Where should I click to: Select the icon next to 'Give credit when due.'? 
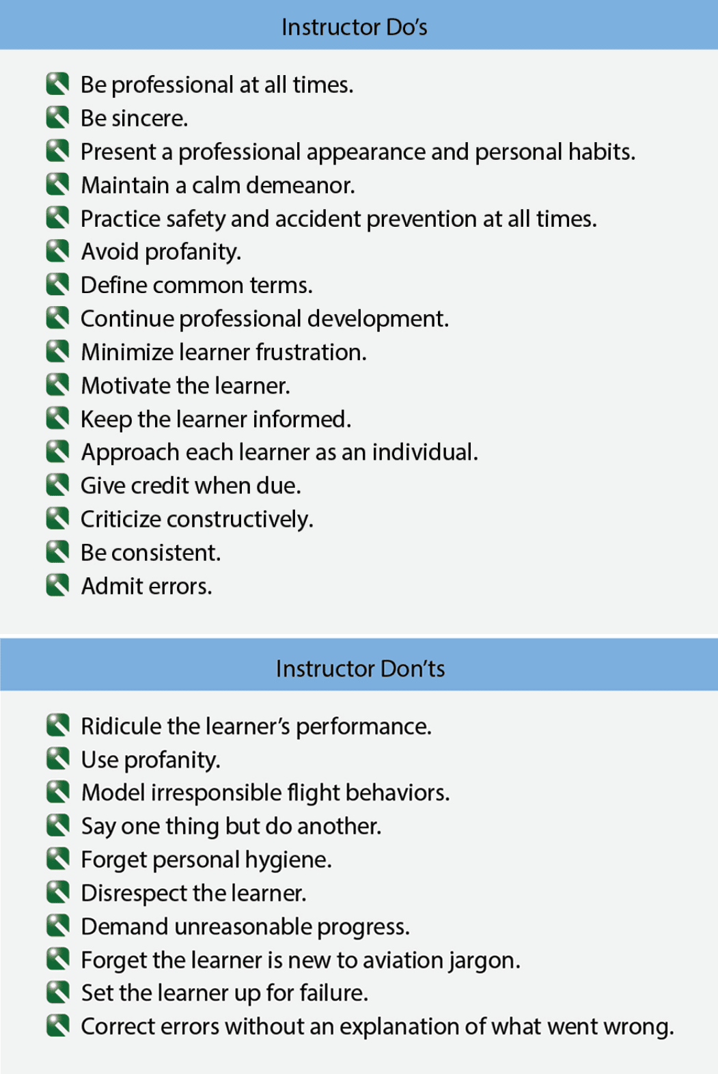pos(58,485)
